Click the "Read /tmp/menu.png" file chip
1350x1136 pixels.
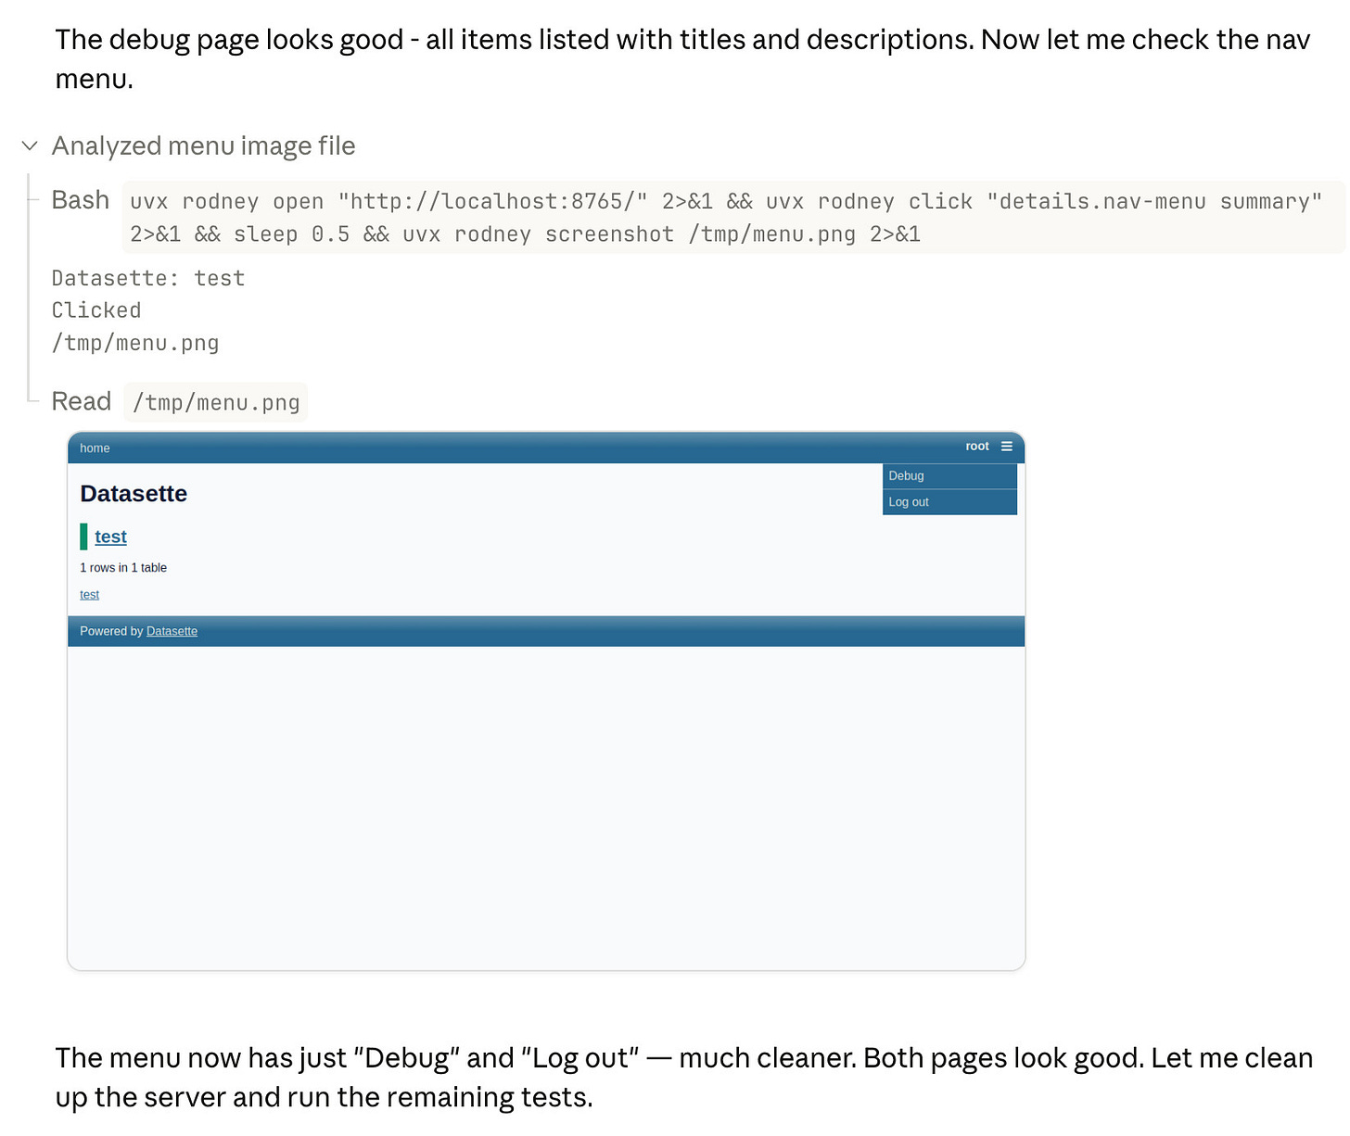point(215,401)
